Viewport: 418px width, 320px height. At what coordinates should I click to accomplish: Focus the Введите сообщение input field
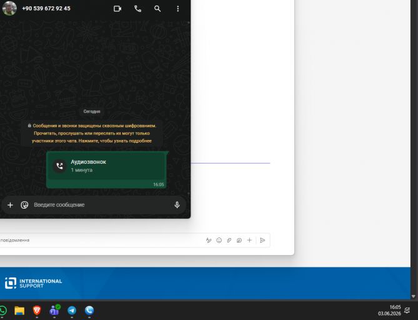[101, 205]
